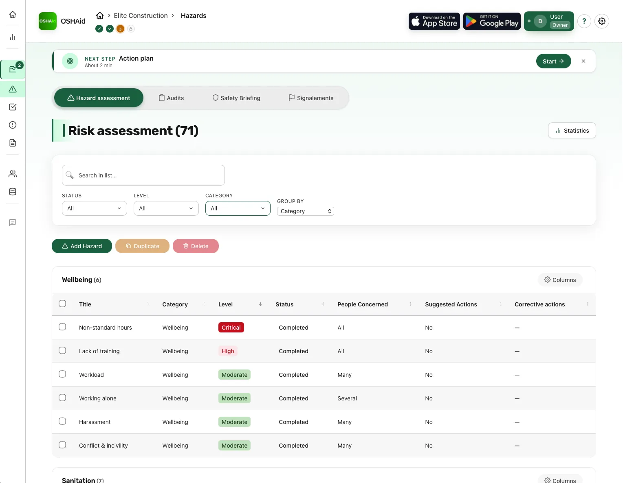Viewport: 623px width, 483px height.
Task: Open the home icon in the sidebar
Action: coord(13,15)
